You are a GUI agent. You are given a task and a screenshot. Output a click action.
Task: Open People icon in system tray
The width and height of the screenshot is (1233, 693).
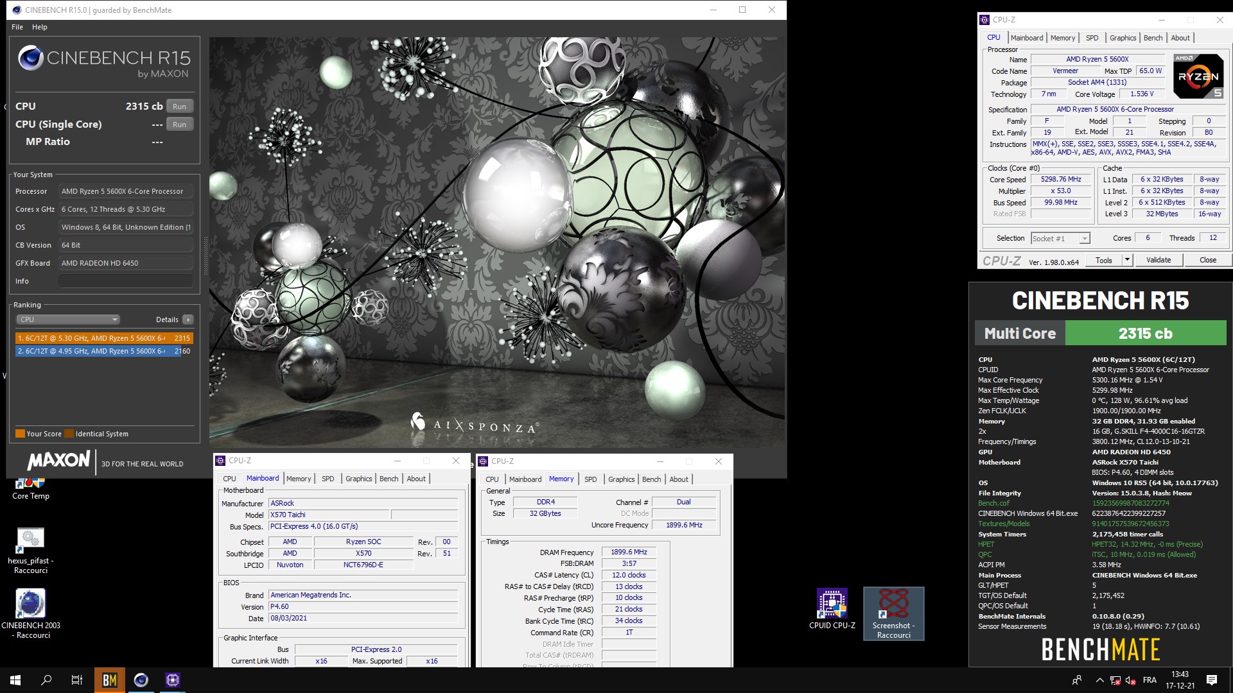pyautogui.click(x=1077, y=680)
